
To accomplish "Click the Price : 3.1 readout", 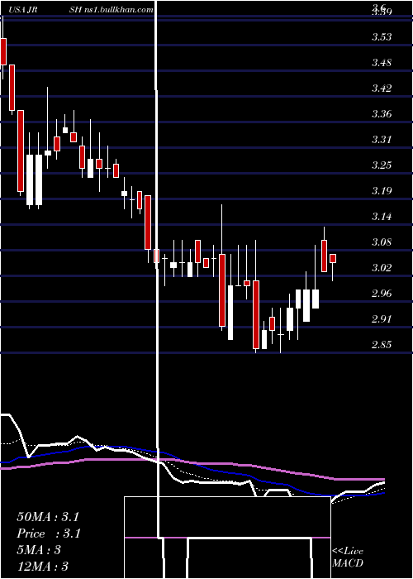I will (x=48, y=534).
